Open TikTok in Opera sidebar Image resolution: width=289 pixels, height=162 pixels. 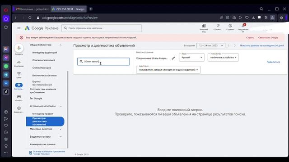pyautogui.click(x=6, y=92)
